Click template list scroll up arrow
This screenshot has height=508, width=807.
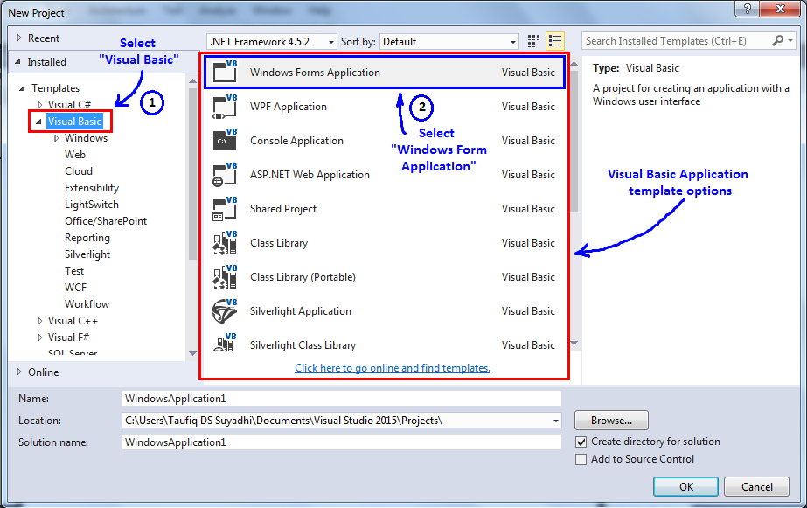pyautogui.click(x=574, y=64)
